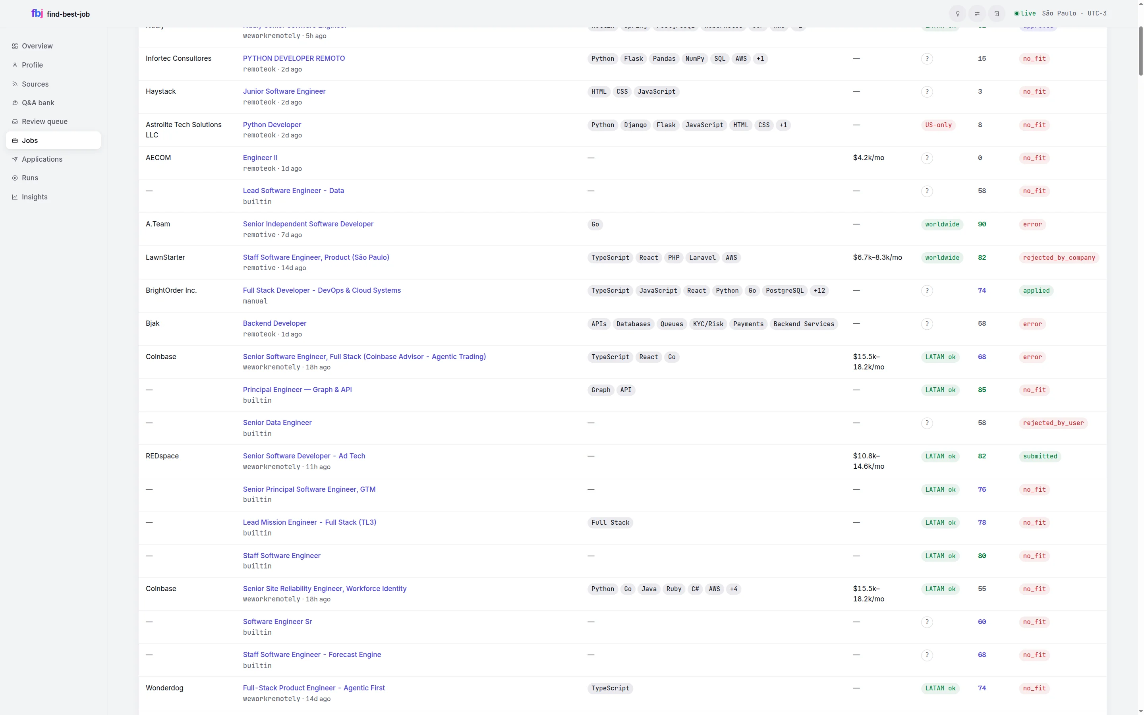1144x715 pixels.
Task: Click the Sources feed icon in sidebar
Action: [15, 84]
